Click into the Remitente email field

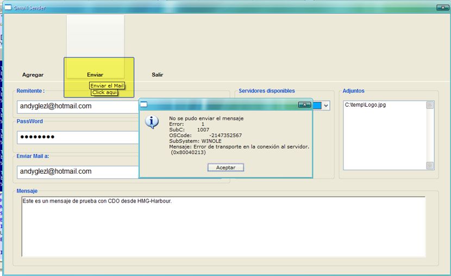[x=76, y=106]
